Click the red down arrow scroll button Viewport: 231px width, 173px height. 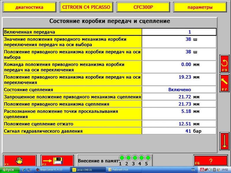pyautogui.click(x=224, y=141)
